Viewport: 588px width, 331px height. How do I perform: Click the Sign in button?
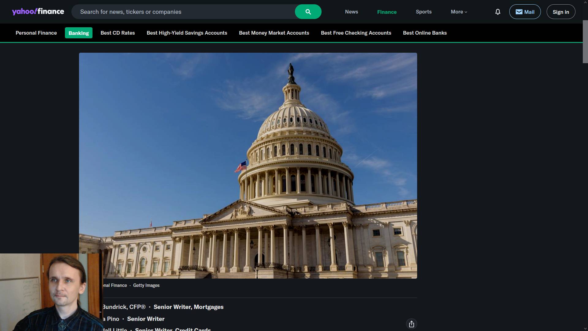click(560, 12)
